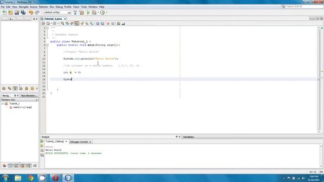Open Chrome from the taskbar
324x182 pixels.
(31, 178)
